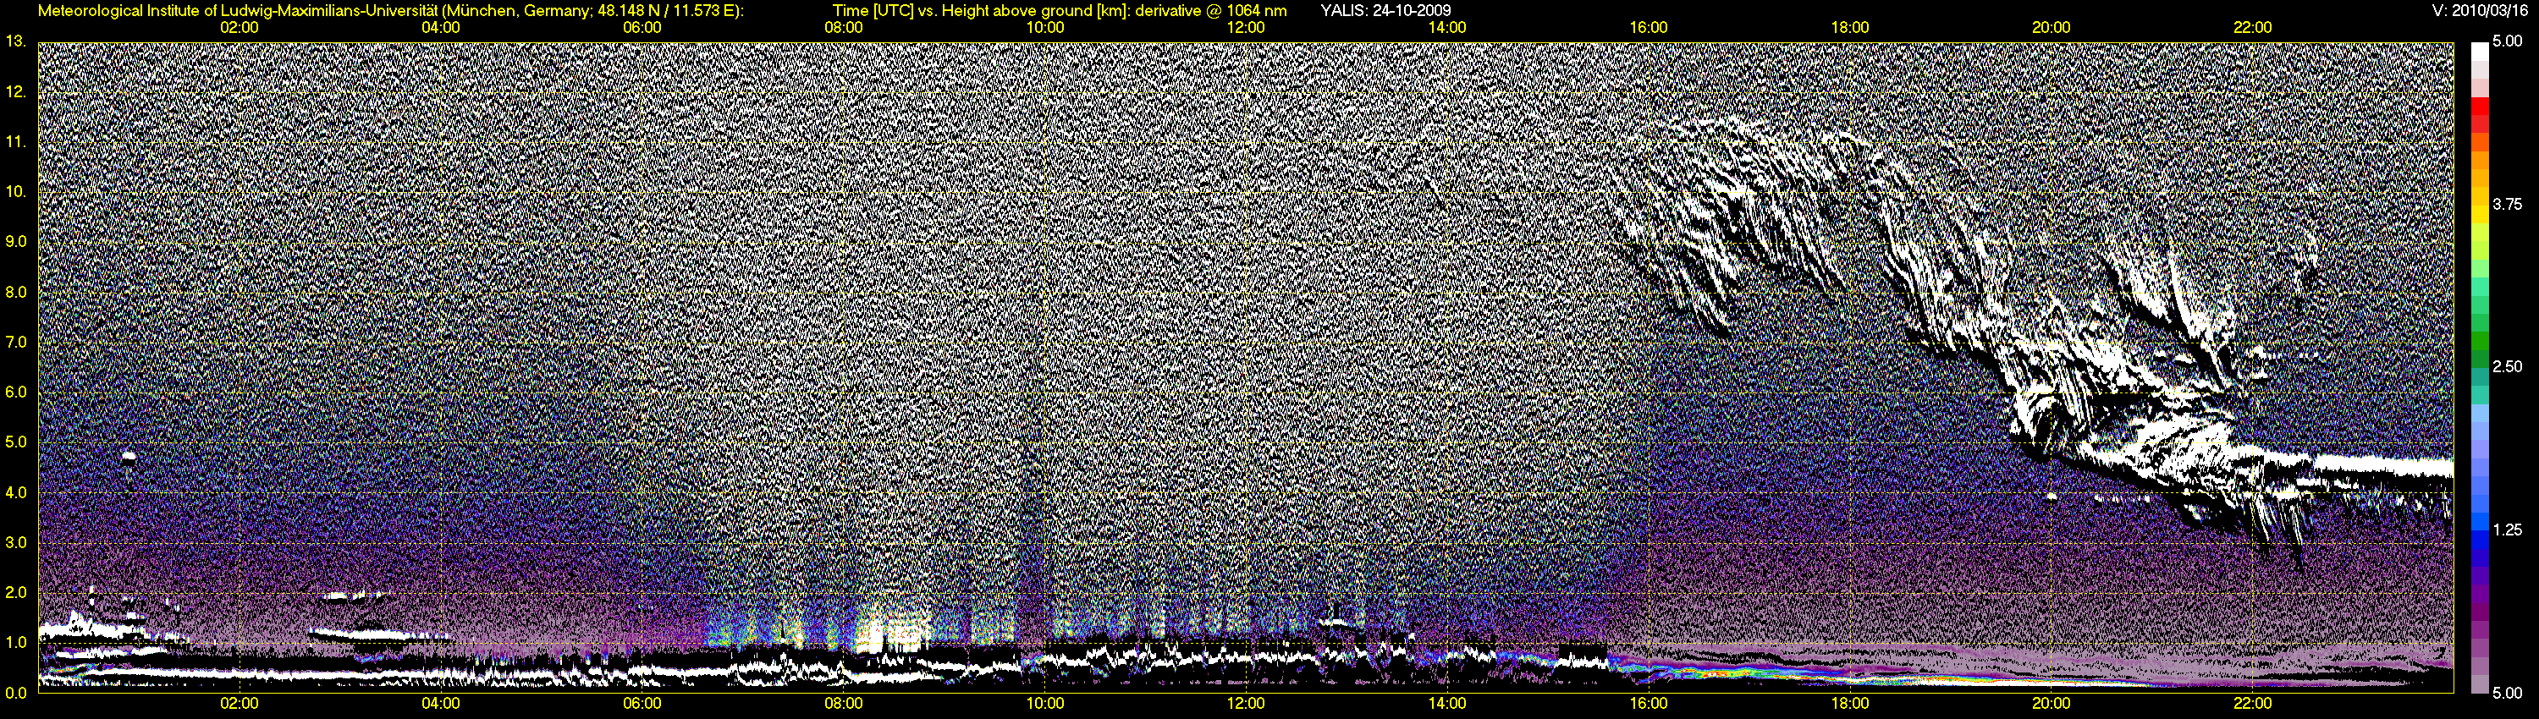Click the 08:00 label on the top time axis
Image resolution: width=2539 pixels, height=719 pixels.
point(843,28)
